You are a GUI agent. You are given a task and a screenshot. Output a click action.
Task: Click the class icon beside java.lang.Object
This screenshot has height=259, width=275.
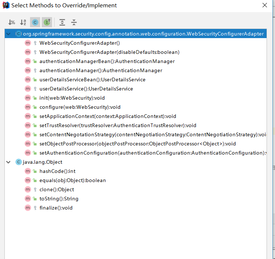(x=18, y=162)
